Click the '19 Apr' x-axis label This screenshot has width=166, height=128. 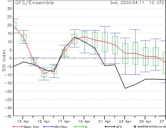(x=84, y=121)
